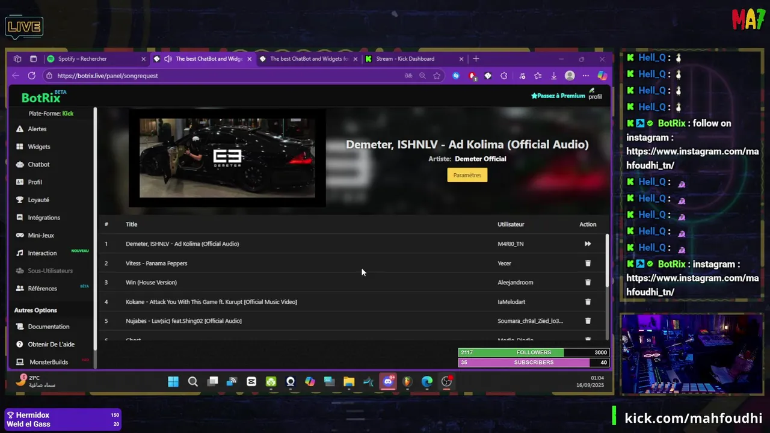
Task: Delete Vitess - Panama Peppers from queue
Action: pos(588,263)
